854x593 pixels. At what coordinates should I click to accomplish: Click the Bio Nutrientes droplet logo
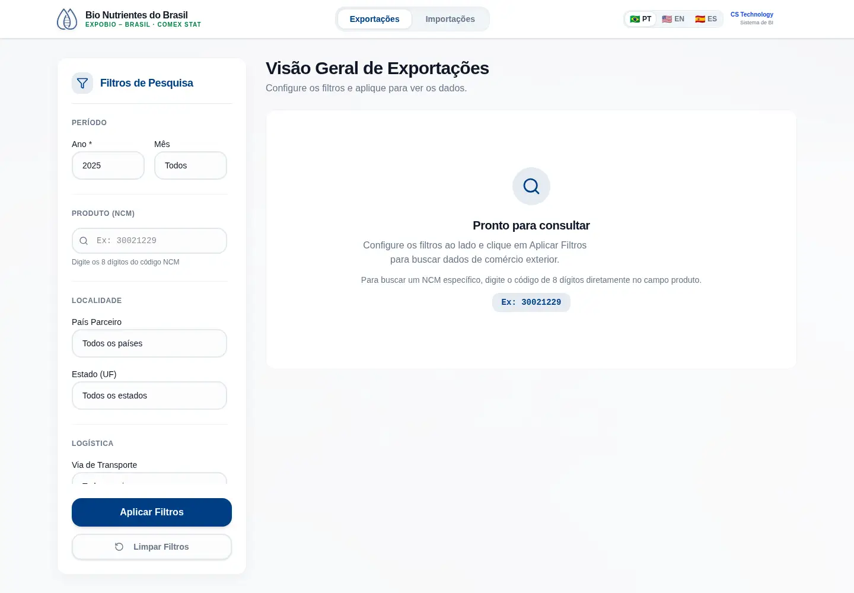point(66,19)
